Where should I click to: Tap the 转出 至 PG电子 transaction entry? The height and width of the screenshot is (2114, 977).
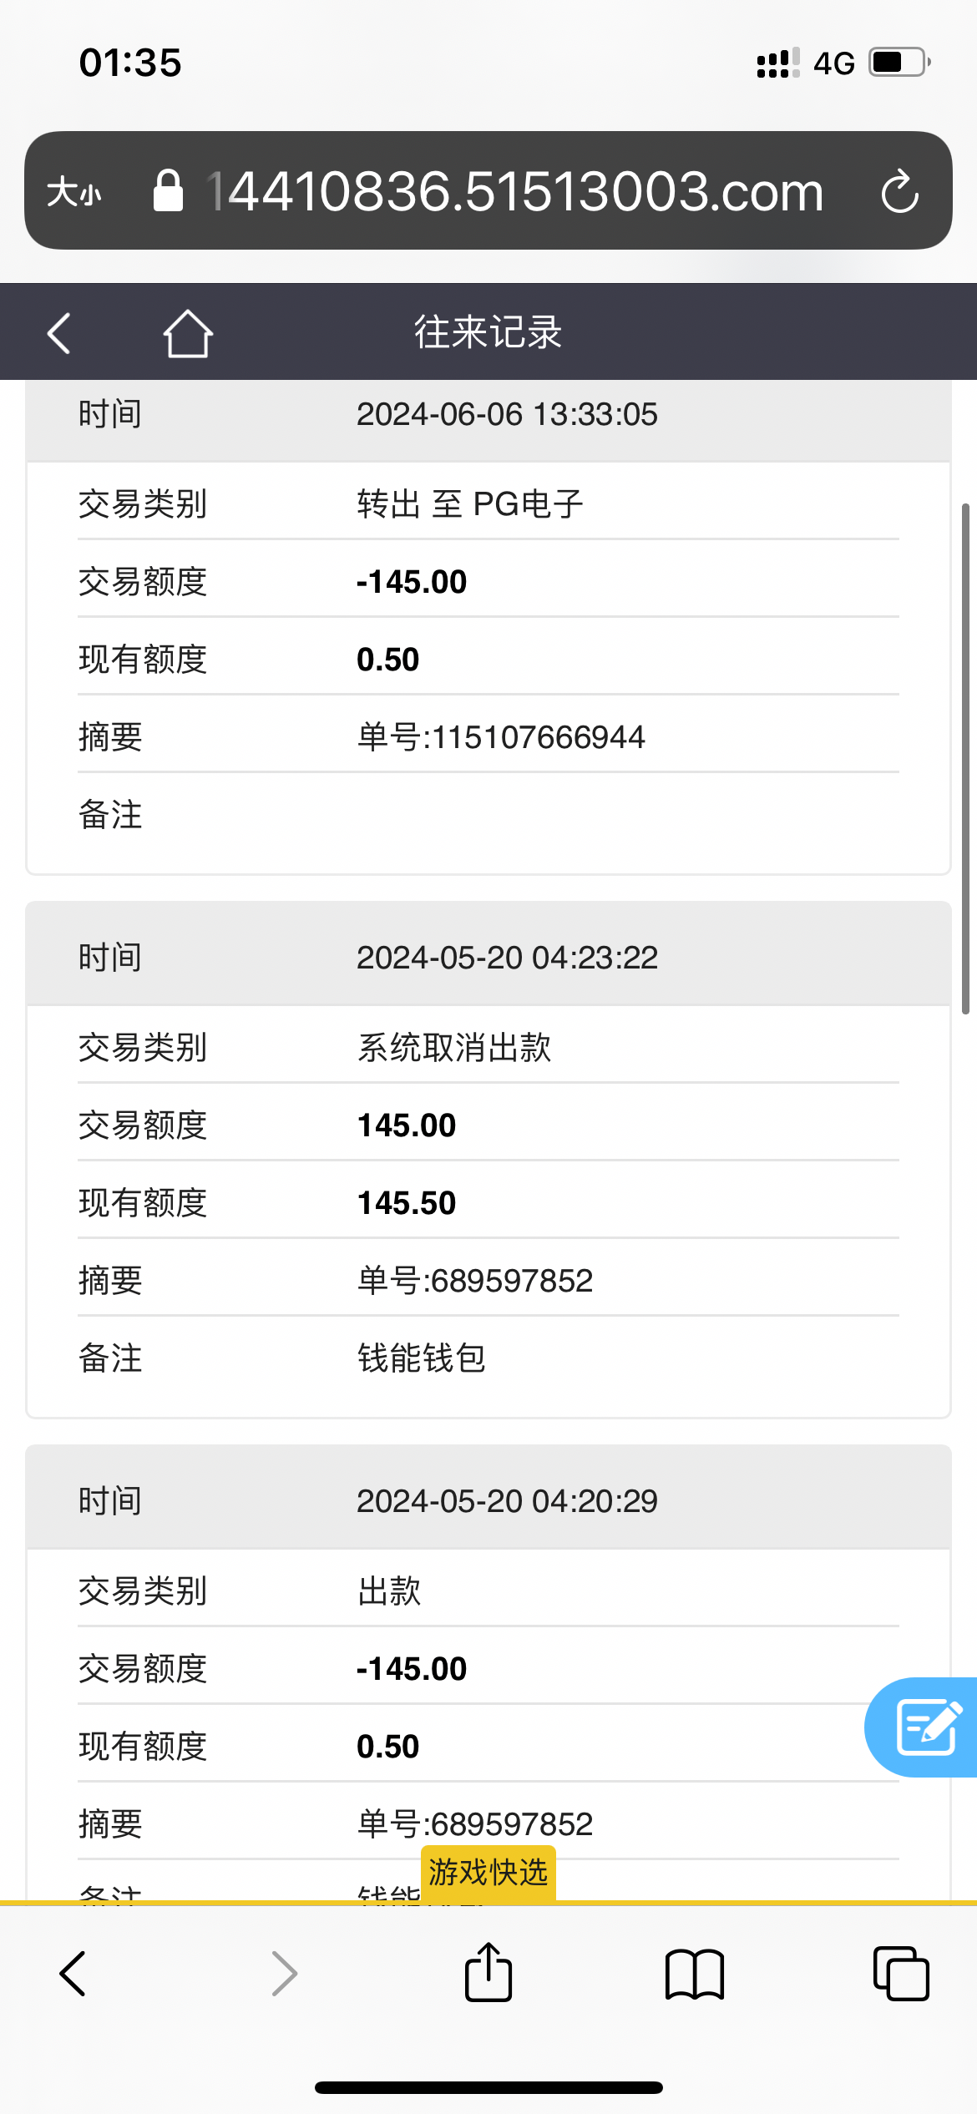click(470, 504)
